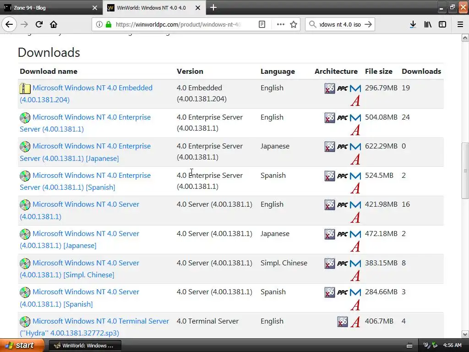Click the Architecture column header
Viewport: 469px width, 352px height.
[336, 71]
